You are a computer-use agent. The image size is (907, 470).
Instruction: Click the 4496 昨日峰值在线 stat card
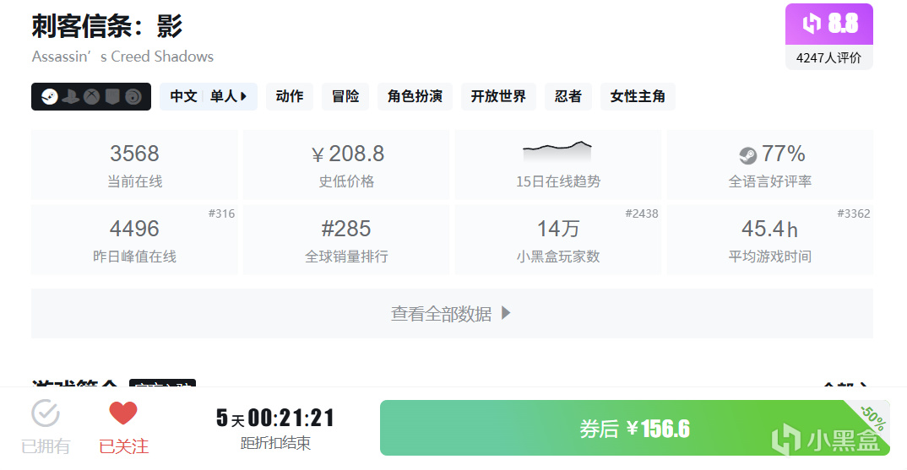(x=134, y=240)
